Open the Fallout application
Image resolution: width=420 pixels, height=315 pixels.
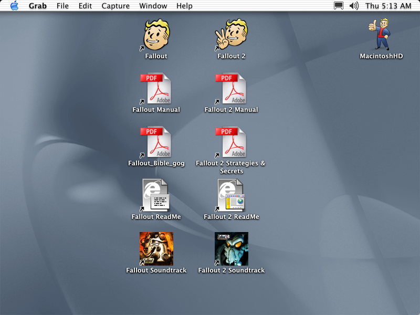pos(156,35)
